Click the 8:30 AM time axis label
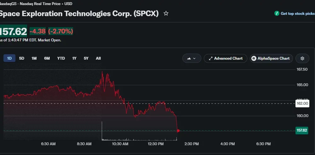Screen dimensions: 315x155 pyautogui.click(x=84, y=144)
